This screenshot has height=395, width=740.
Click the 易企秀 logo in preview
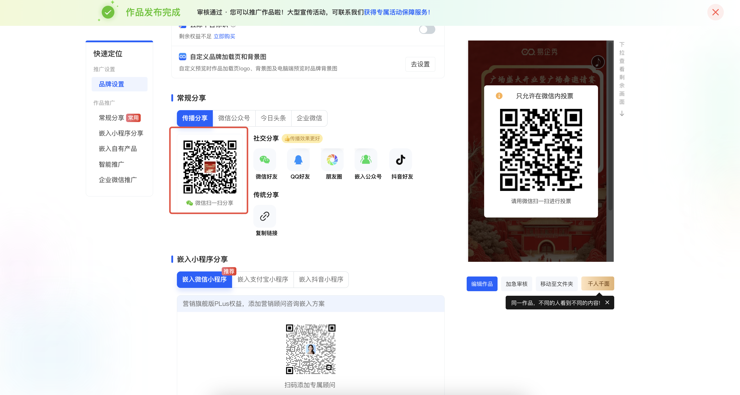click(x=540, y=52)
